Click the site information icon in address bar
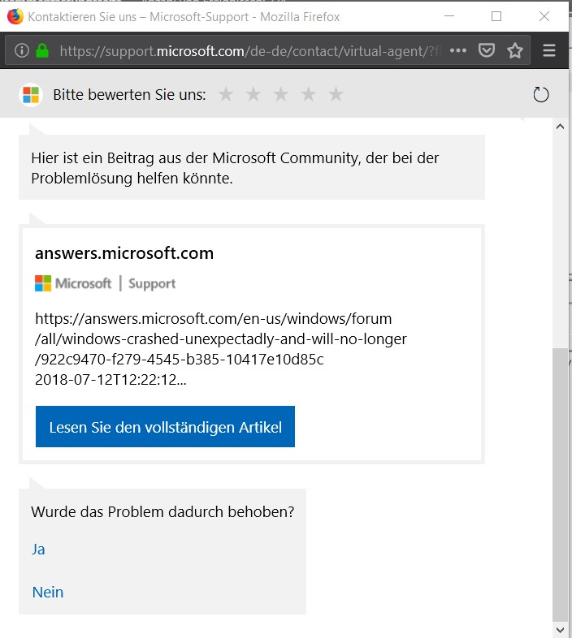Image resolution: width=572 pixels, height=638 pixels. click(22, 51)
